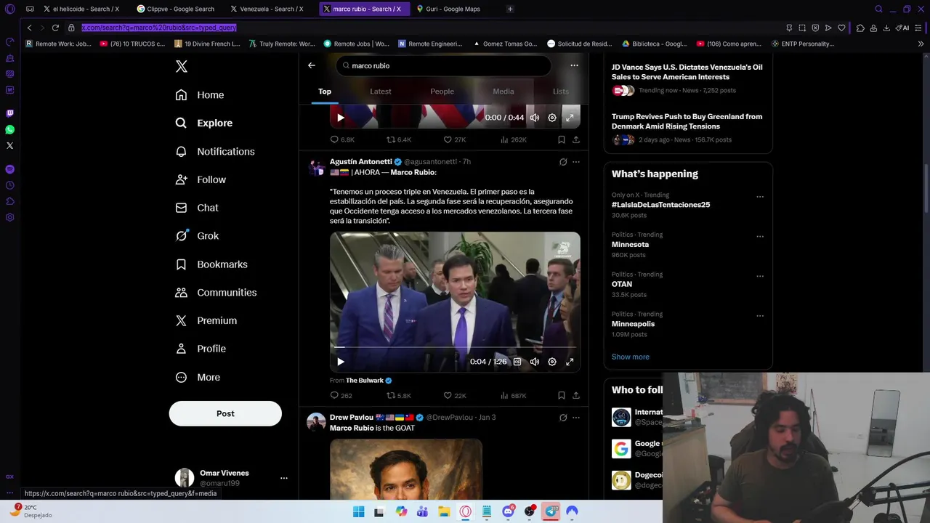Open Omar Vivenes account options menu

(284, 478)
